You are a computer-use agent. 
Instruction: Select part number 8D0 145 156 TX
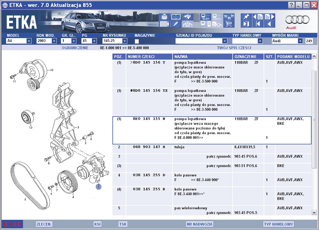(x=149, y=91)
